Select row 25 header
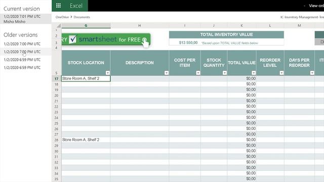Screen dimensions: 324x182 click(56, 123)
